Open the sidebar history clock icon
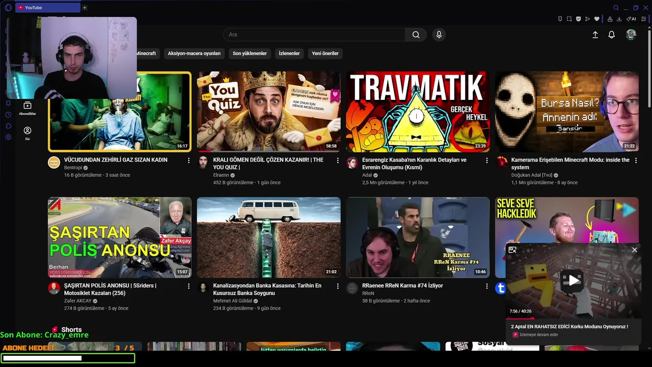The height and width of the screenshot is (367, 652). (x=8, y=114)
